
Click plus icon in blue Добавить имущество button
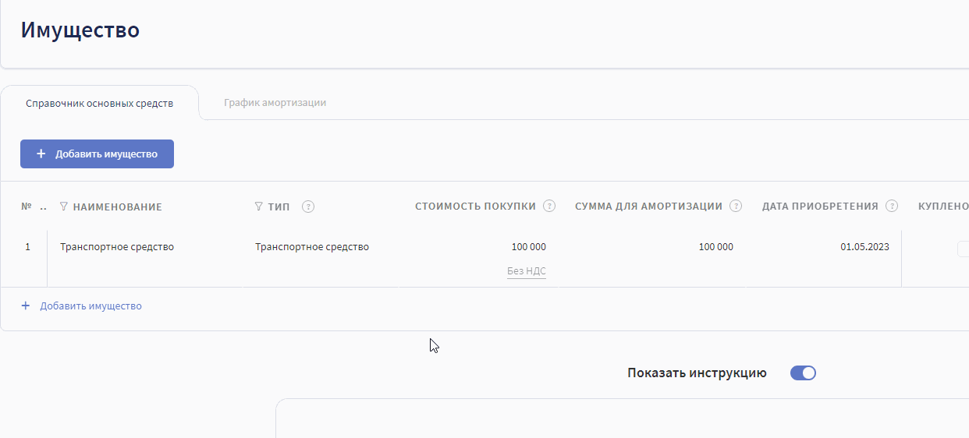click(41, 154)
